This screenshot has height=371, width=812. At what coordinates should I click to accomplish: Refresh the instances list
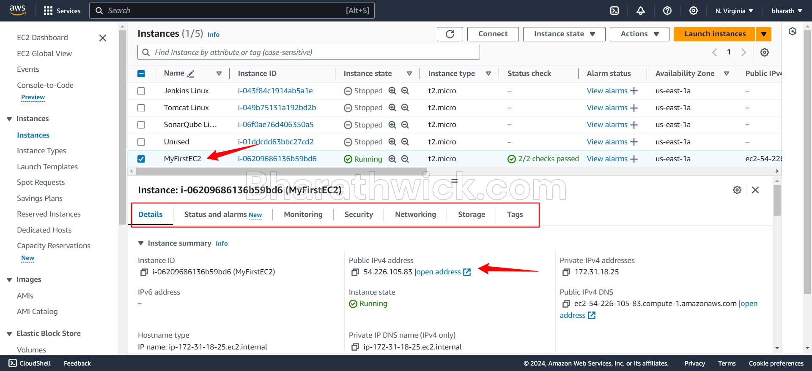coord(450,34)
